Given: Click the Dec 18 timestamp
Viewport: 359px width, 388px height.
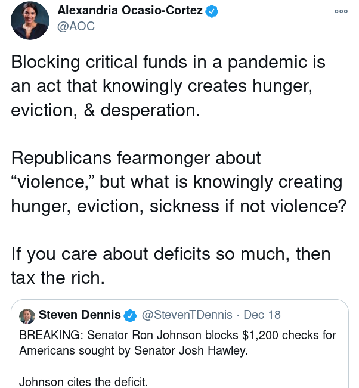Looking at the screenshot, I should [x=262, y=315].
